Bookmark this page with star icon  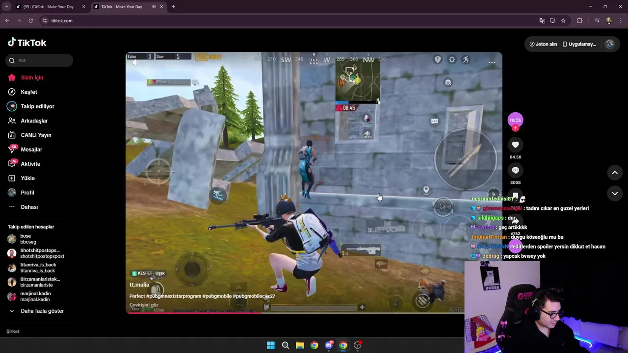click(563, 21)
